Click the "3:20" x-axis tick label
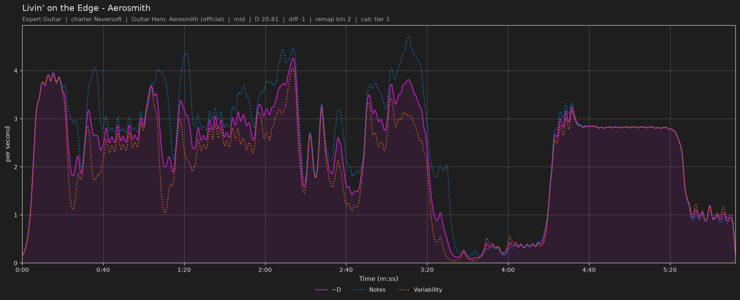Viewport: 740px width, 300px height. point(427,270)
